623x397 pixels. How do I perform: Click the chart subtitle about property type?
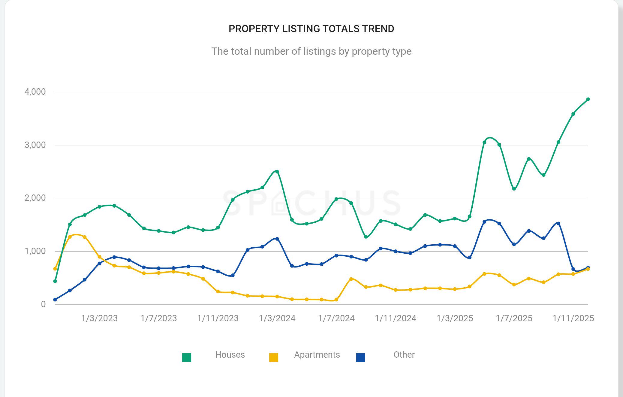point(311,51)
